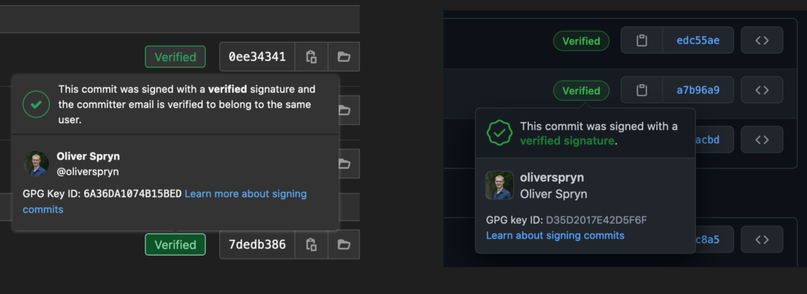Copy full SHA for edc55ae
Viewport: 807px width, 294px height.
click(642, 40)
